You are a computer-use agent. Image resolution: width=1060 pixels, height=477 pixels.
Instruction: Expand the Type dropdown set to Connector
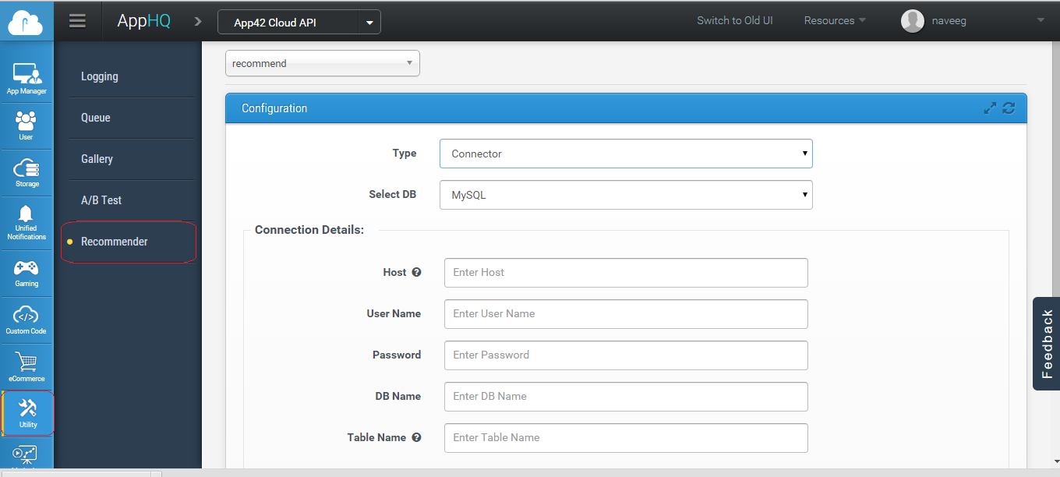pyautogui.click(x=626, y=154)
